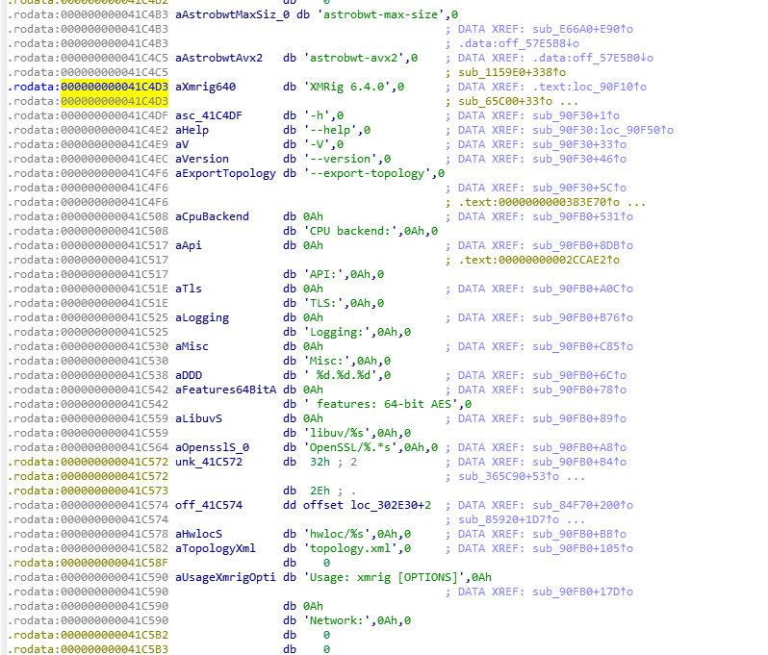768x655 pixels.
Task: Select the aFeatures64BitA label
Action: coord(225,390)
